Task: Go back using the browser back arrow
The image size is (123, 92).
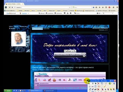Action: click(x=10, y=7)
